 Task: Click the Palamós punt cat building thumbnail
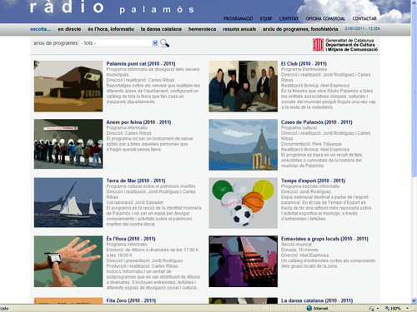[x=68, y=87]
